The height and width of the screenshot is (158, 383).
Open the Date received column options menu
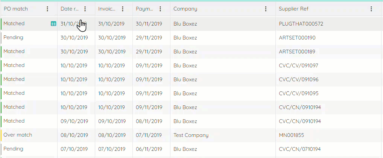coord(85,9)
